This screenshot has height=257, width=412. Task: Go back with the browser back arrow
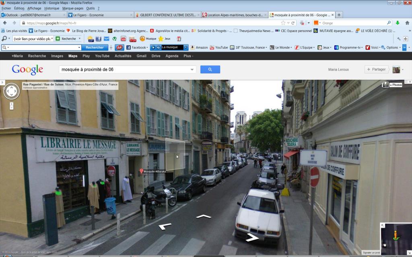(5, 23)
